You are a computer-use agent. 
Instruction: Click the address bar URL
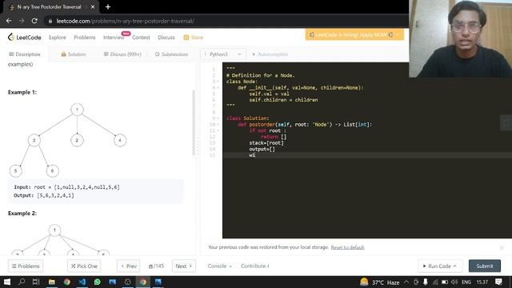point(125,22)
